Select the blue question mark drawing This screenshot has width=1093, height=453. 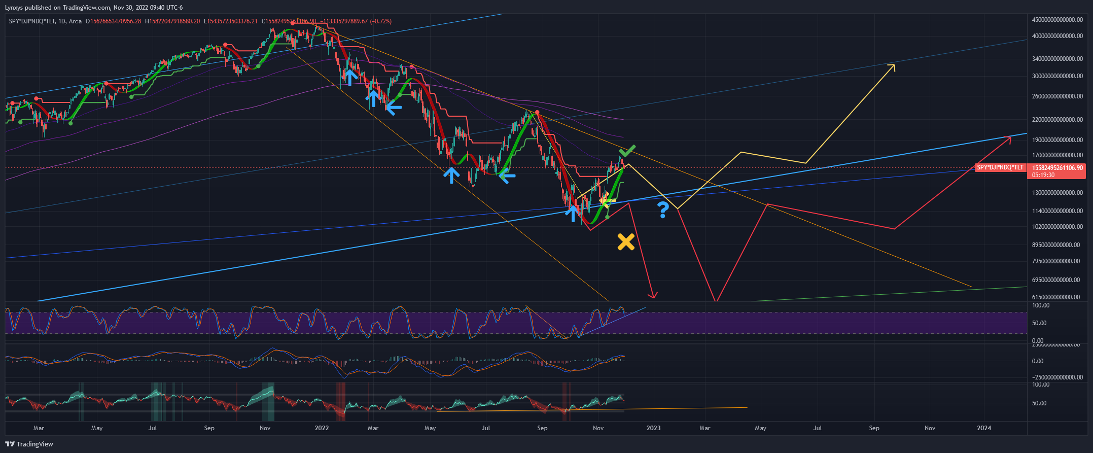tap(663, 210)
